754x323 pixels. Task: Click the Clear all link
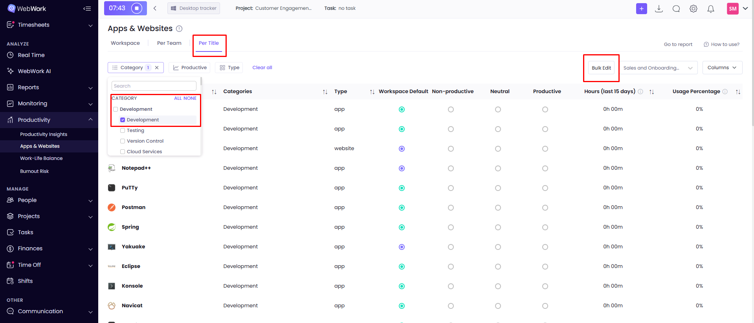262,68
